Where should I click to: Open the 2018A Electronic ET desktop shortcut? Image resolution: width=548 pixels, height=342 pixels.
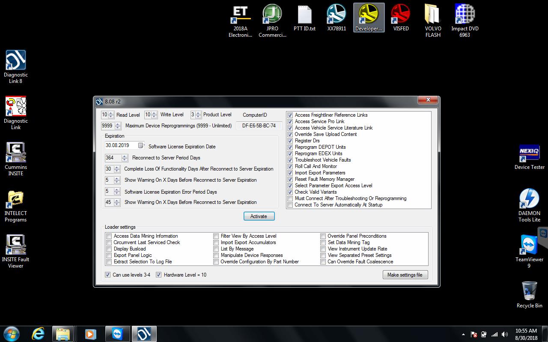(240, 21)
